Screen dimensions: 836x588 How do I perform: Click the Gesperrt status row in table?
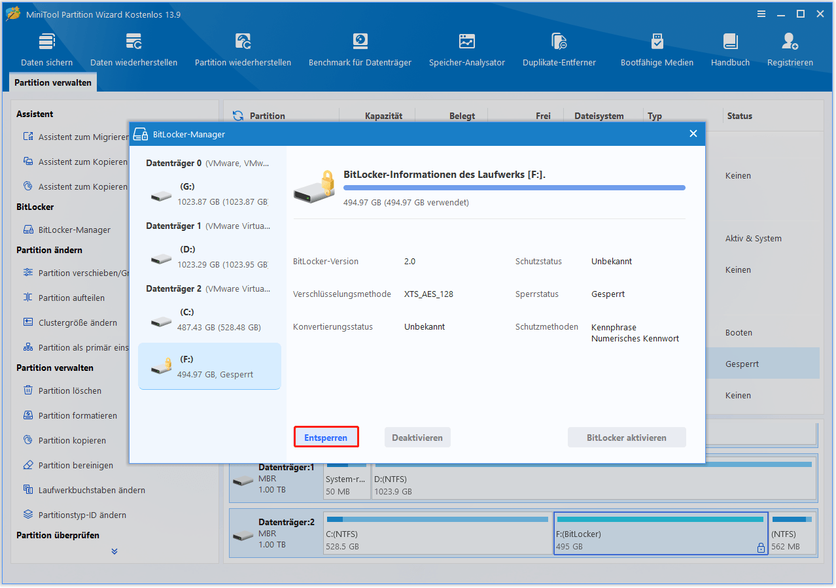[762, 364]
